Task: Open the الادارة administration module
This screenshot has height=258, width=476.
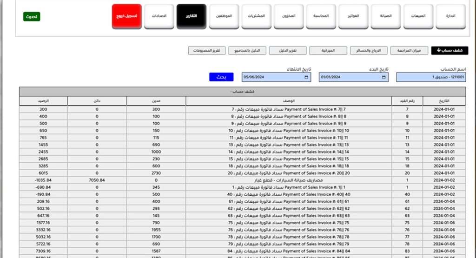Action: point(450,16)
